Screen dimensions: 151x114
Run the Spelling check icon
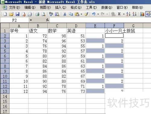click(x=51, y=14)
